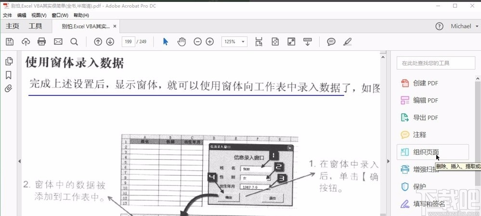The height and width of the screenshot is (216, 481).
Task: Open the 组织页面 tool
Action: [432, 152]
